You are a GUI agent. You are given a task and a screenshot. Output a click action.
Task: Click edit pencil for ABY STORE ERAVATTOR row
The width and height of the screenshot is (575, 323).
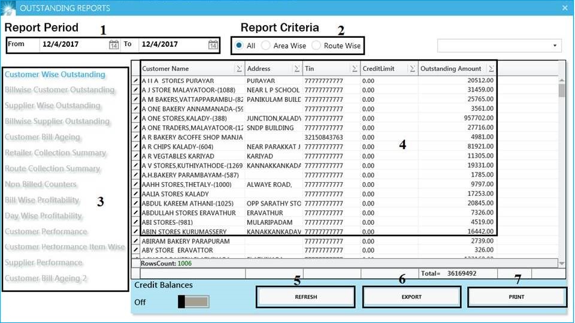pos(136,250)
